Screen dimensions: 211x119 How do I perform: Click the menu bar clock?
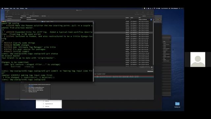pos(165,8)
